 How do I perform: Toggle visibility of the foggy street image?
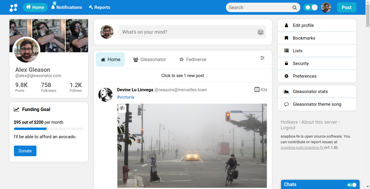tap(122, 108)
